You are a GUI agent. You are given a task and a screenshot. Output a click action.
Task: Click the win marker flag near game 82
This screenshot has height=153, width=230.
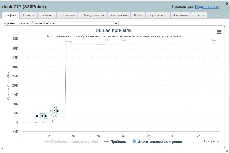[106, 40]
